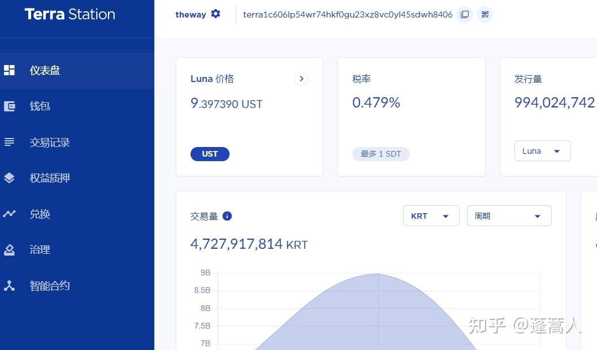
Task: Open the 智能合约 smart contracts icon
Action: pyautogui.click(x=9, y=286)
